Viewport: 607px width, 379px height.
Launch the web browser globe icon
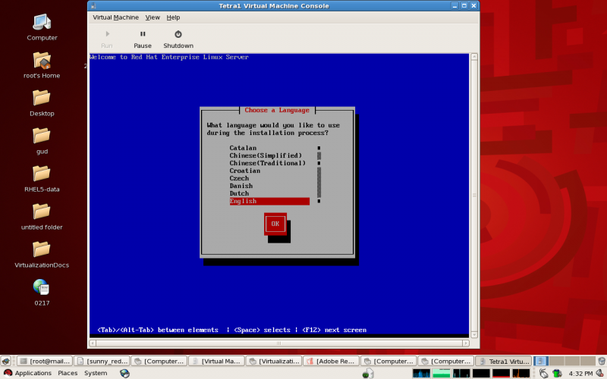[x=124, y=373]
